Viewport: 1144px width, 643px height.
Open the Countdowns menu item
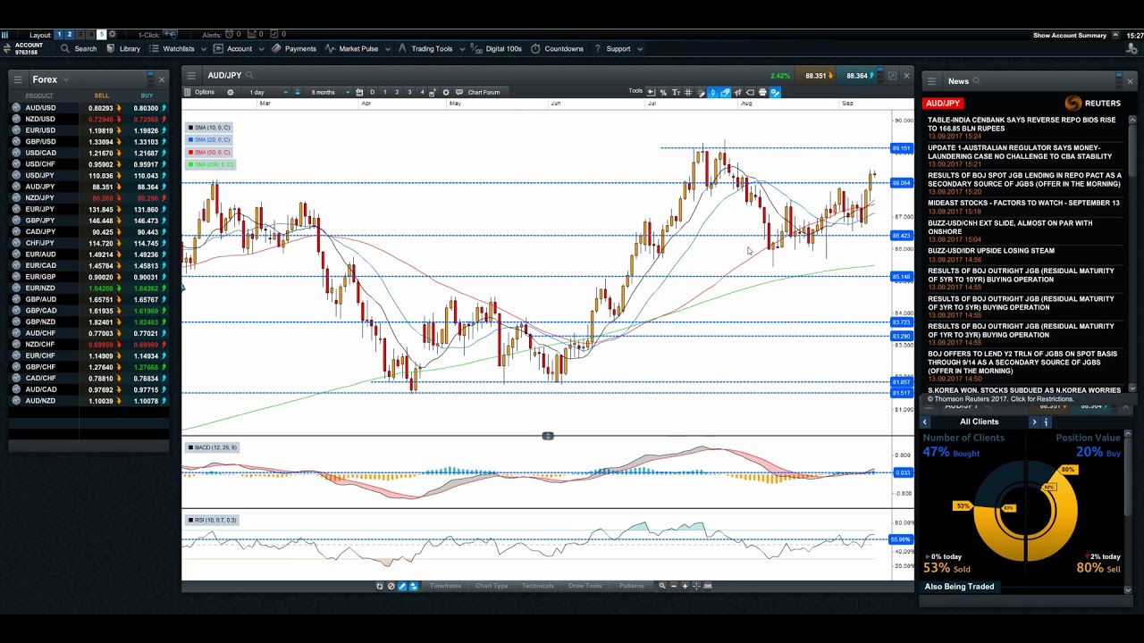(x=558, y=48)
